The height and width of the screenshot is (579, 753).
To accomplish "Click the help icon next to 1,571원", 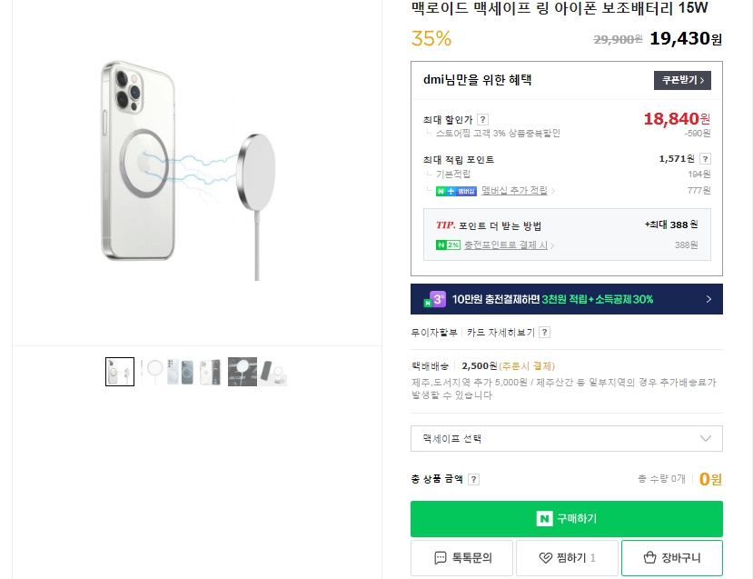I will pyautogui.click(x=705, y=159).
